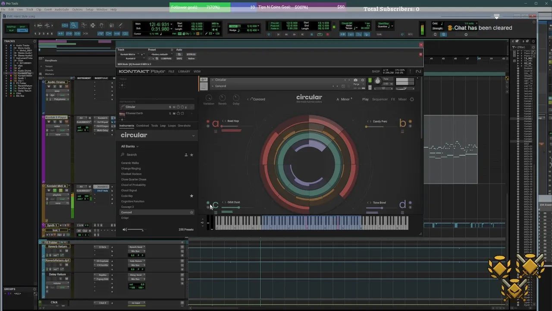Open the FX page in Circular

[393, 99]
